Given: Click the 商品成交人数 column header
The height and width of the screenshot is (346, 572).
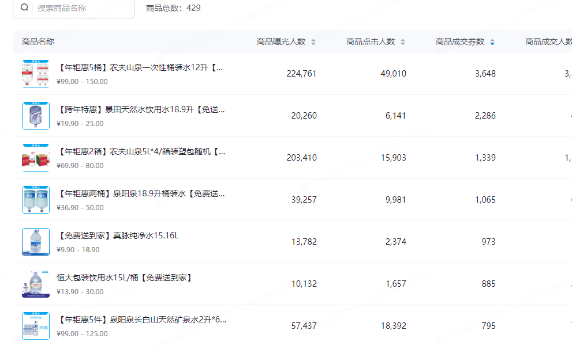Looking at the screenshot, I should [x=548, y=42].
